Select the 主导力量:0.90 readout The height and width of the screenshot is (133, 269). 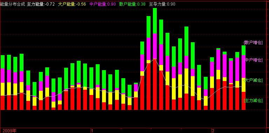tap(162, 4)
